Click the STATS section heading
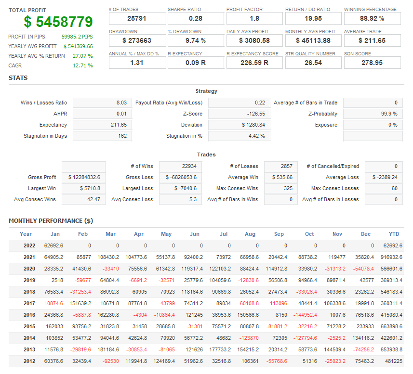The image size is (413, 374). [x=18, y=78]
